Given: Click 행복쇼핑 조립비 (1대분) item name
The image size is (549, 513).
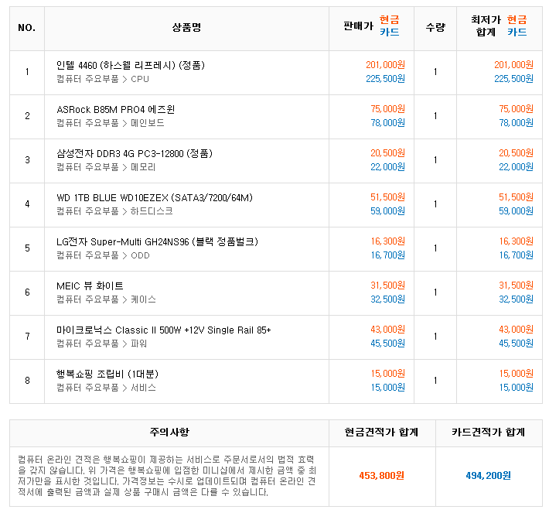Looking at the screenshot, I should pyautogui.click(x=107, y=374).
